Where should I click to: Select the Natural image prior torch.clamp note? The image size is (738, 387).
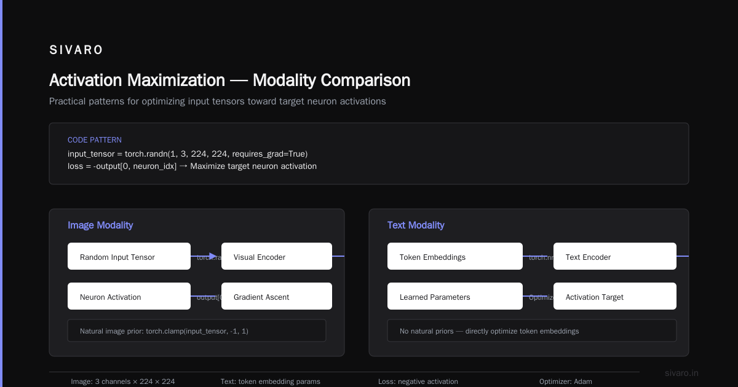197,330
